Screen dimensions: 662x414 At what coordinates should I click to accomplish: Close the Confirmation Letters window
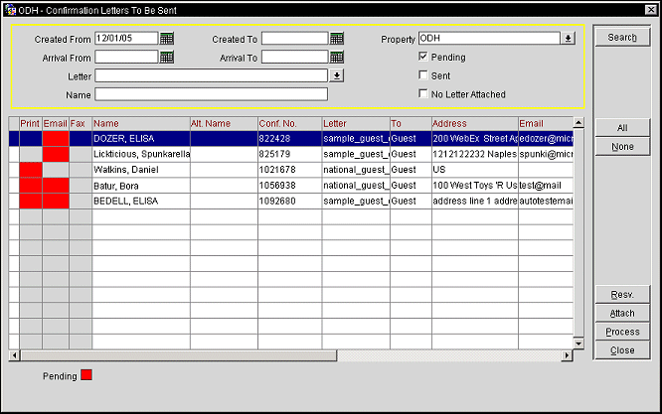point(650,8)
